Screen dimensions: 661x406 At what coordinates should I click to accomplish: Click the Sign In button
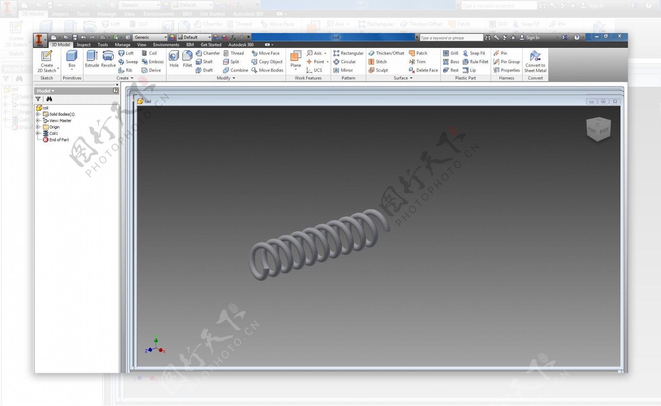point(529,38)
